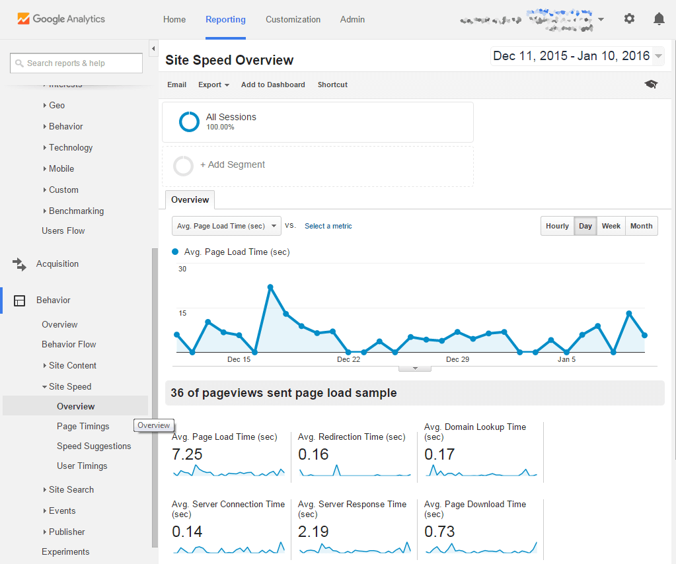Click the graduation cap education icon
The width and height of the screenshot is (676, 564).
pyautogui.click(x=652, y=85)
